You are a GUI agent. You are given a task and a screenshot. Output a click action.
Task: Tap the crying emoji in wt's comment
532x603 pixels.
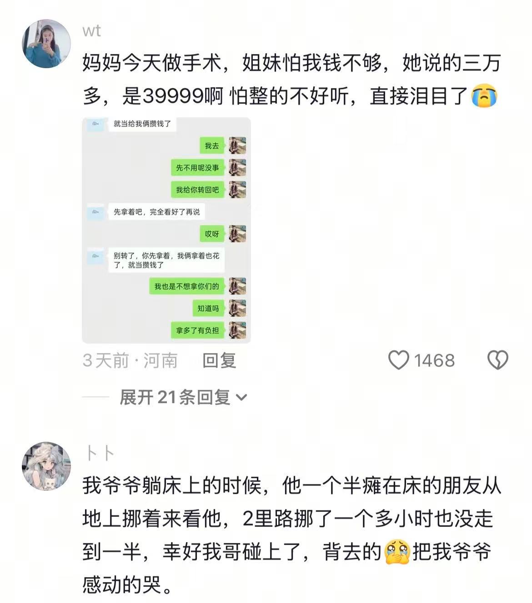pos(484,96)
